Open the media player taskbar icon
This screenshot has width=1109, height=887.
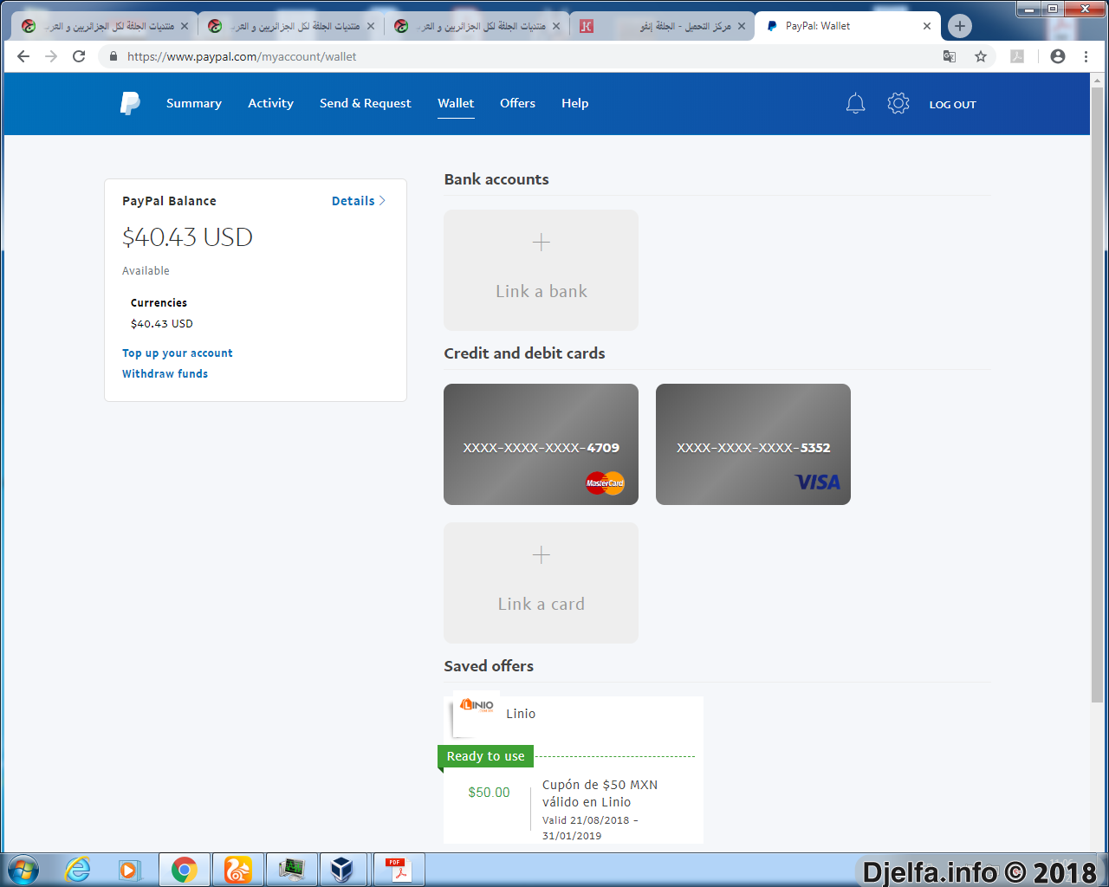coord(130,870)
